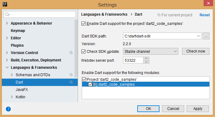The image size is (215, 117).
Task: Click Apply button
Action: point(198,109)
